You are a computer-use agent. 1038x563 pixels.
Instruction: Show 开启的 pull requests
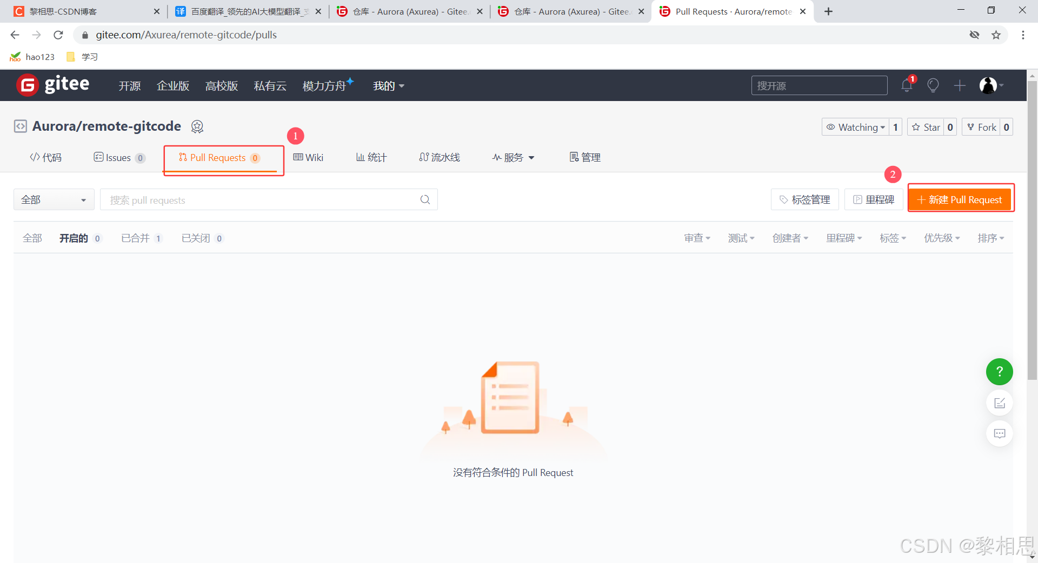pos(80,238)
